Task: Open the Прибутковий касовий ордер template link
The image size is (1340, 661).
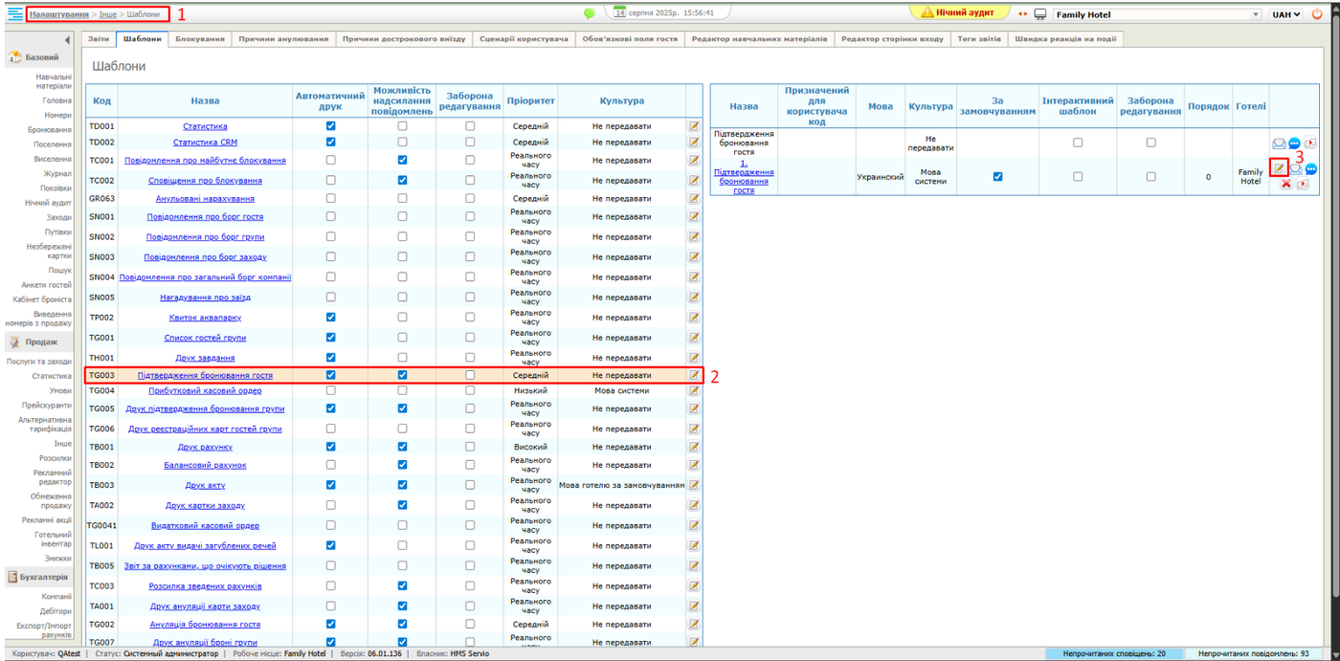Action: (205, 390)
